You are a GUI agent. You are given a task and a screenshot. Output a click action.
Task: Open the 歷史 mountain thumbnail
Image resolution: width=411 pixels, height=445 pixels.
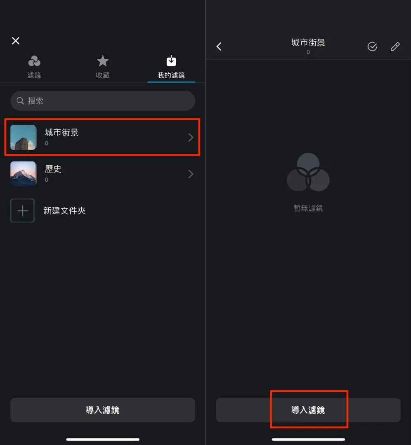[x=23, y=174]
